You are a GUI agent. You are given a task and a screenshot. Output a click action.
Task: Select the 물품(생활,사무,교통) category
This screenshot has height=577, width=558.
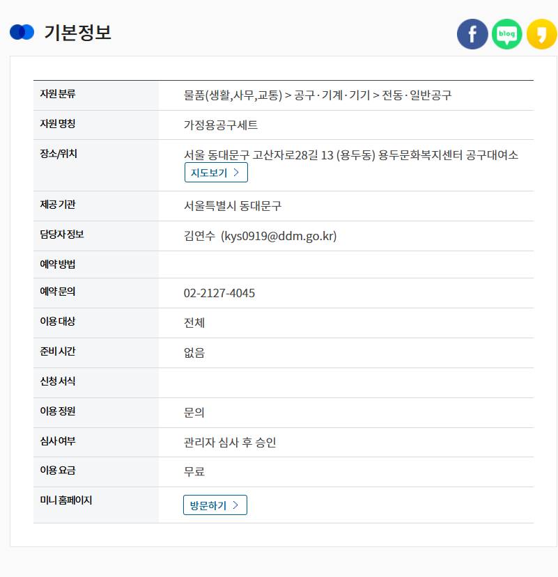click(233, 95)
